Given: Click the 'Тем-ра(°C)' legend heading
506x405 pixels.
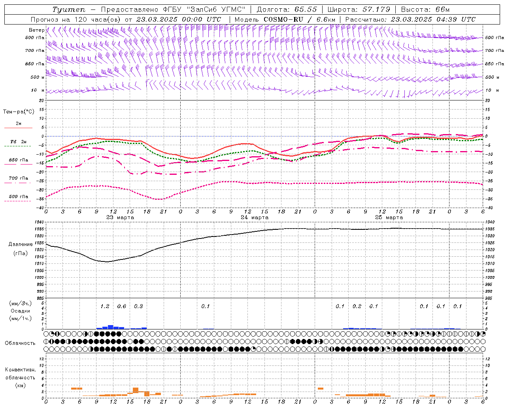Looking at the screenshot, I should pos(19,112).
